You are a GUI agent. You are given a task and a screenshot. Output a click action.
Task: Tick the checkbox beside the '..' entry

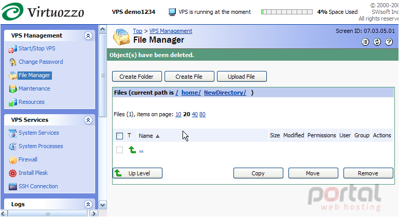click(119, 150)
